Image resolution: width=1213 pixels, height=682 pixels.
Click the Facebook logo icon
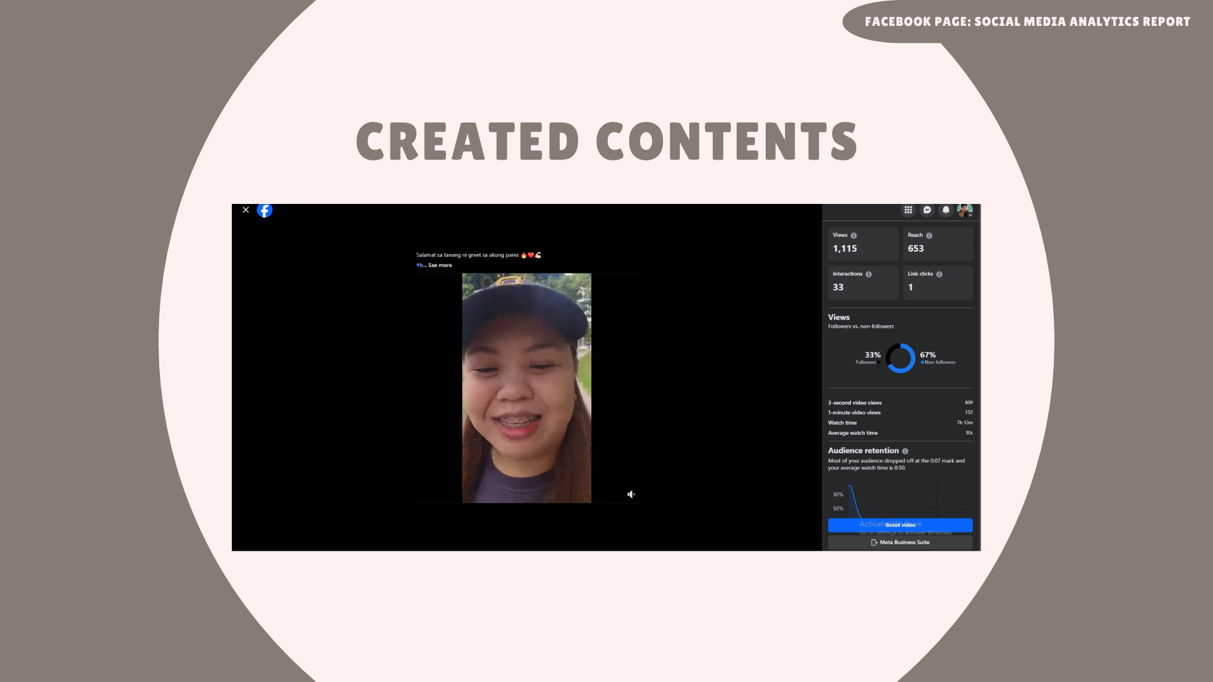265,210
